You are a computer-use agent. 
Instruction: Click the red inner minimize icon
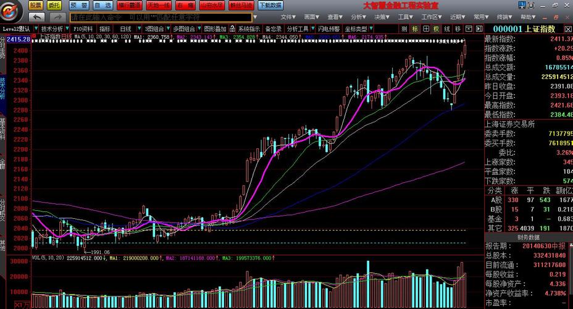546,17
